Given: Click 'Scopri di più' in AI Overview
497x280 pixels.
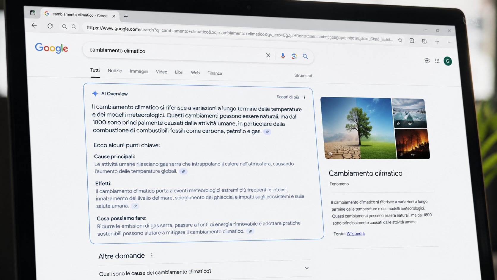Looking at the screenshot, I should 288,97.
